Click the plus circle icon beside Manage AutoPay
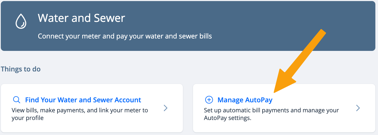The image size is (378, 135). tap(209, 100)
